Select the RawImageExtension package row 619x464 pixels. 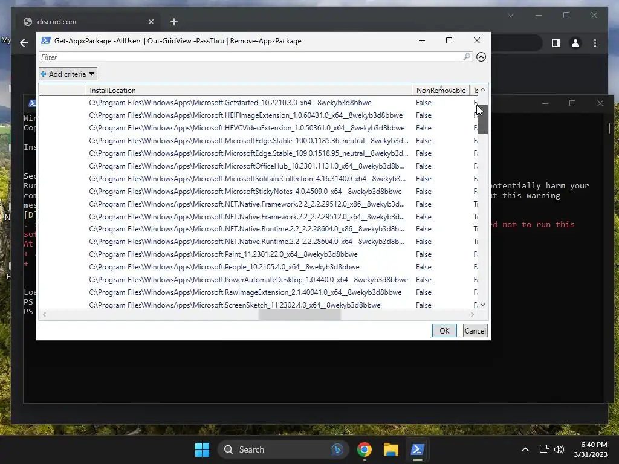258,292
